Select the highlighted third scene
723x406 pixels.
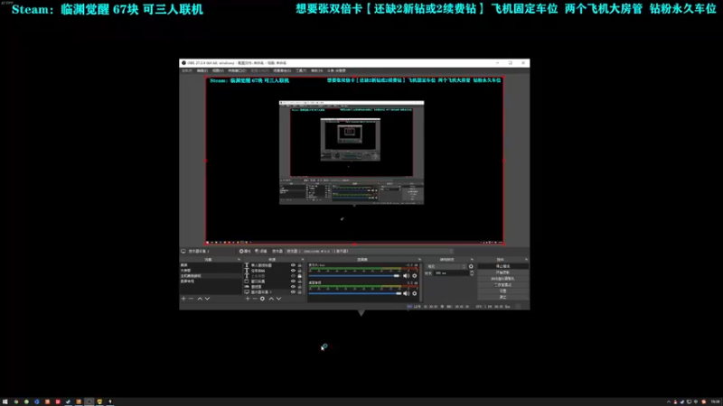[x=211, y=276]
